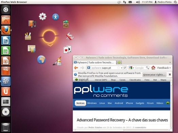Reload the page in Firefox
Image resolution: width=178 pixels, height=133 pixels.
(x=125, y=68)
